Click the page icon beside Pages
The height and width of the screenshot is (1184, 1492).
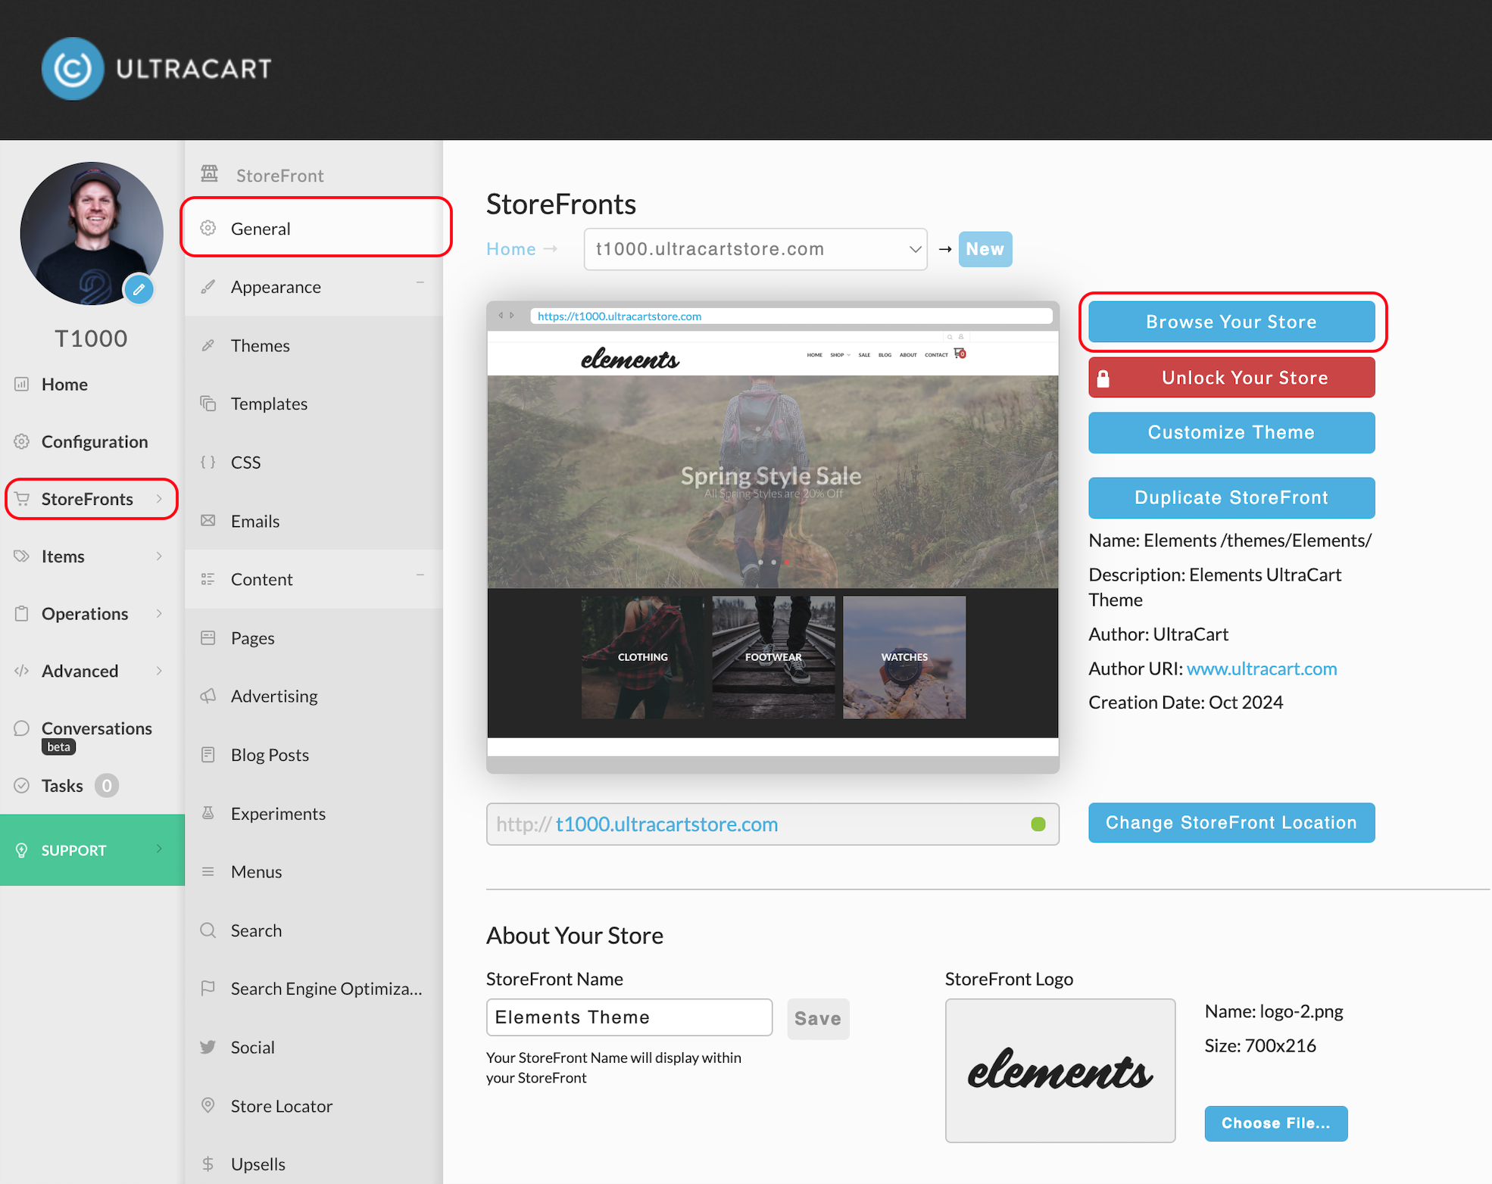click(x=208, y=637)
